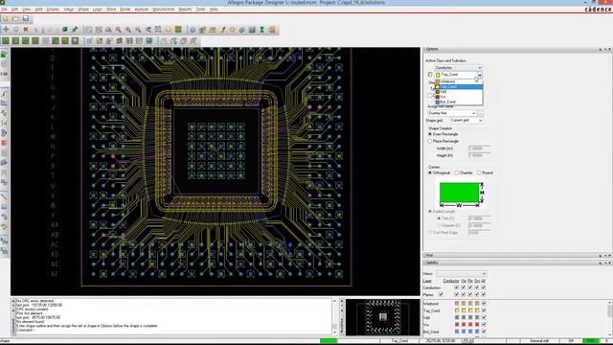Open the Route menu

125,9
